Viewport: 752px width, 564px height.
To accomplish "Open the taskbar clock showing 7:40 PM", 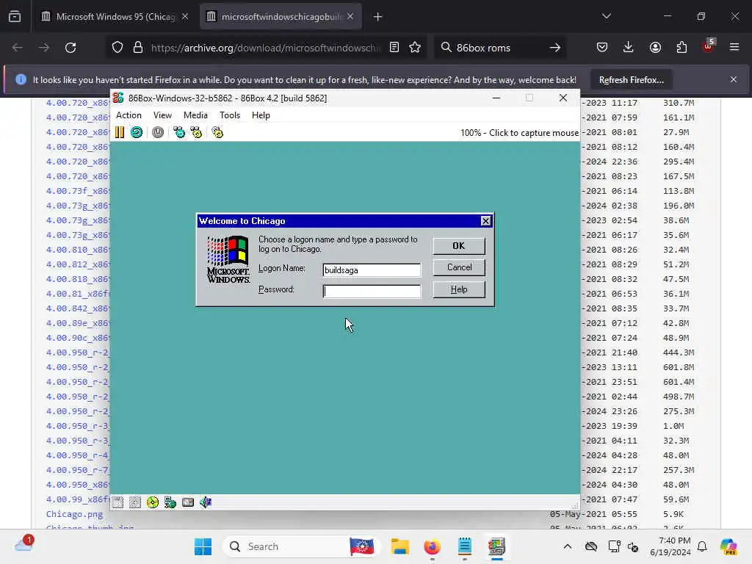I will 670,546.
